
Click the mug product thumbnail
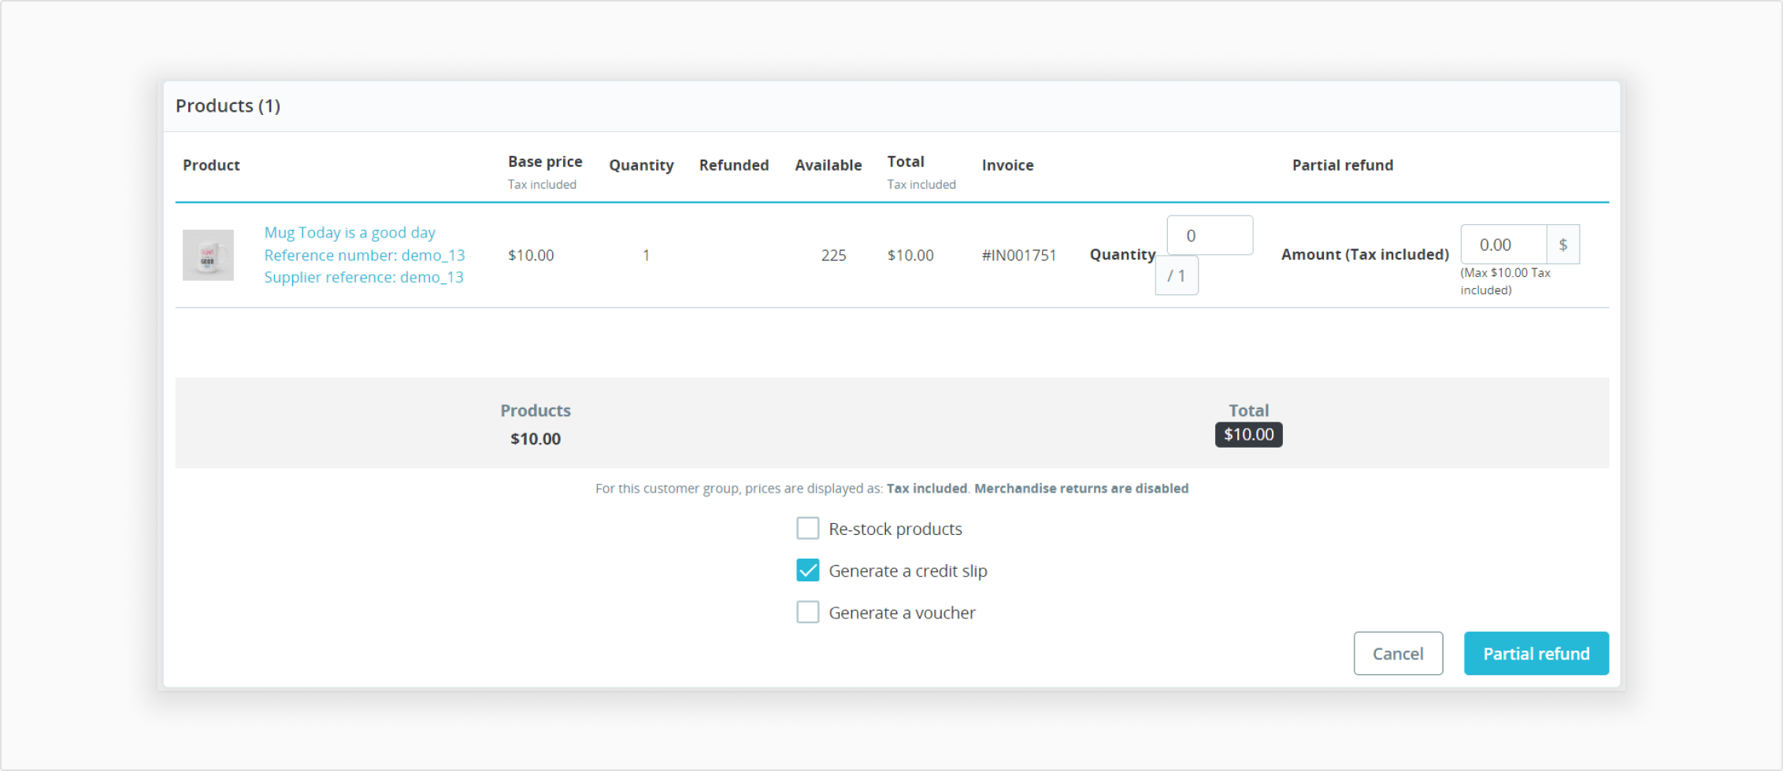(208, 255)
